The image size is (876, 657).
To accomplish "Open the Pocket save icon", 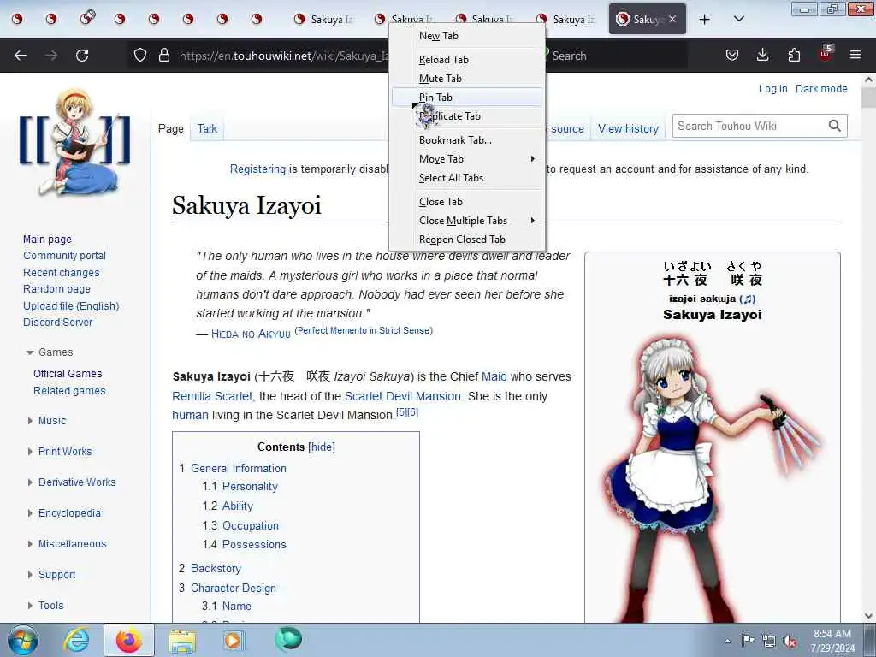I will [732, 56].
